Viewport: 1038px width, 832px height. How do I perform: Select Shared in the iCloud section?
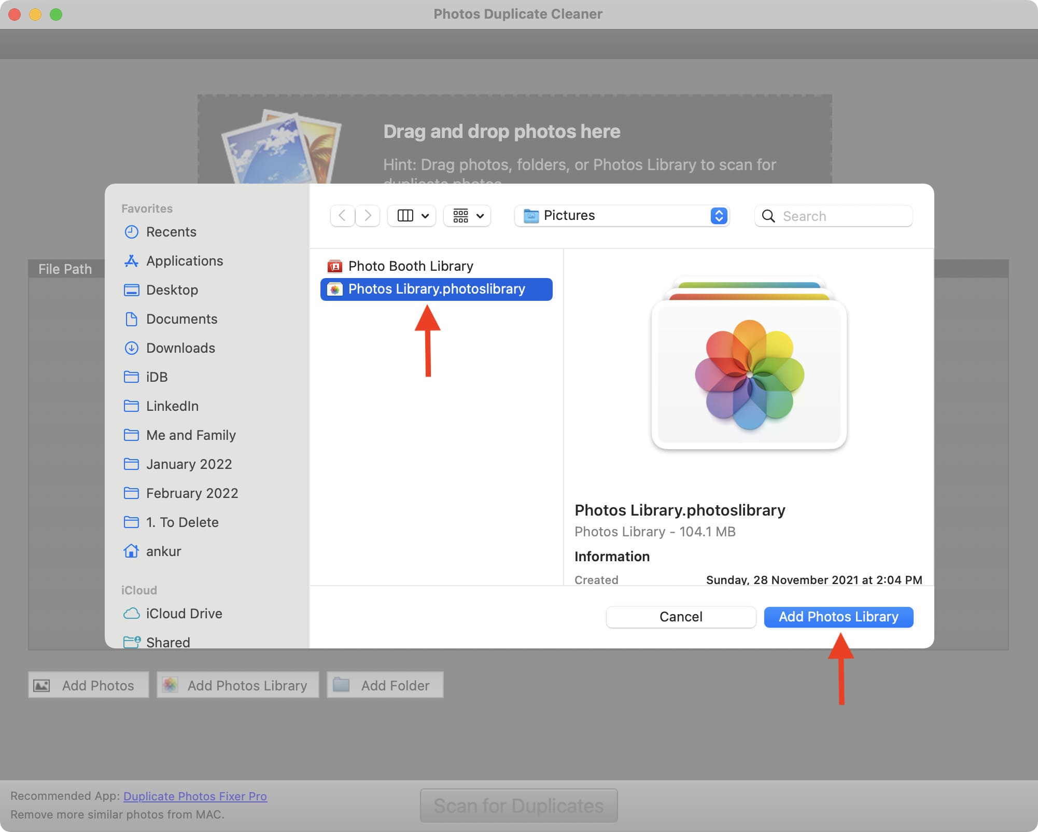(207, 642)
